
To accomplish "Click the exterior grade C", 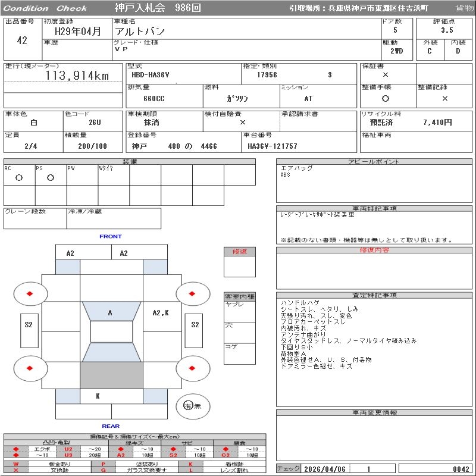I will tap(429, 51).
